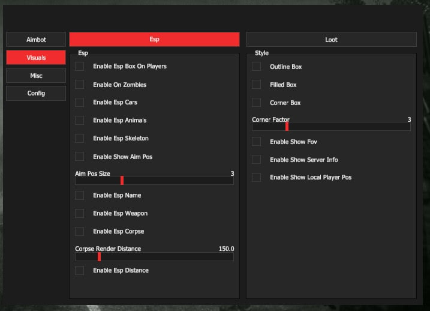
Task: Turn on Enable Esp Skeleton
Action: (x=80, y=139)
